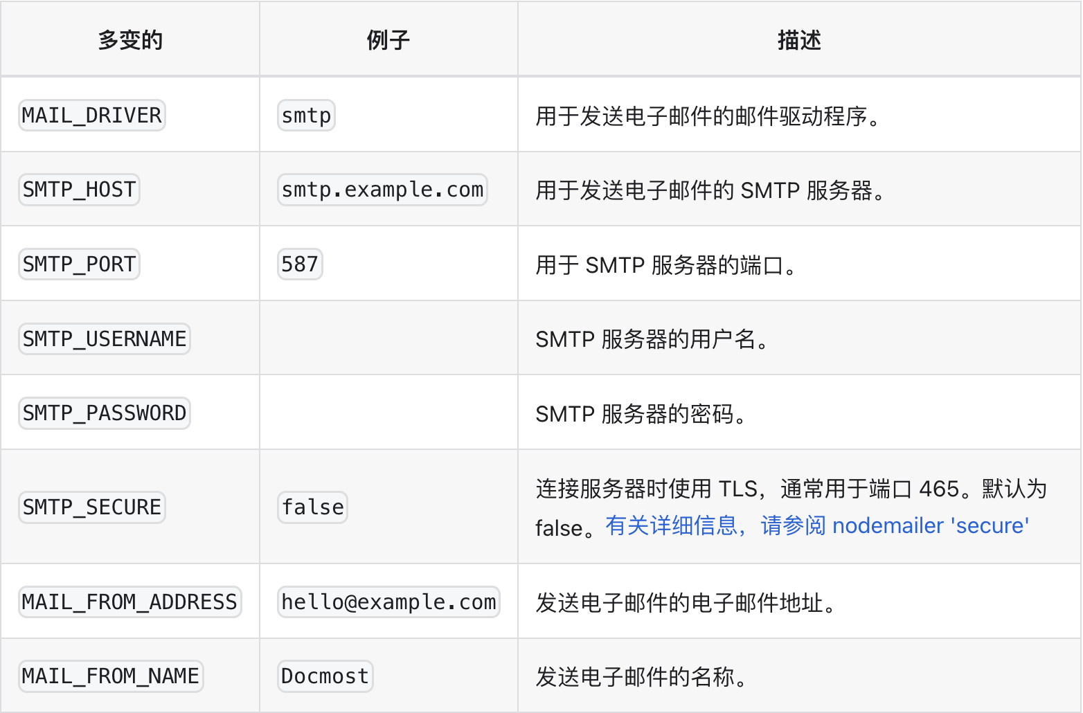Click description 发送电子邮件的电子邮件地址
The height and width of the screenshot is (713, 1083).
coord(686,602)
